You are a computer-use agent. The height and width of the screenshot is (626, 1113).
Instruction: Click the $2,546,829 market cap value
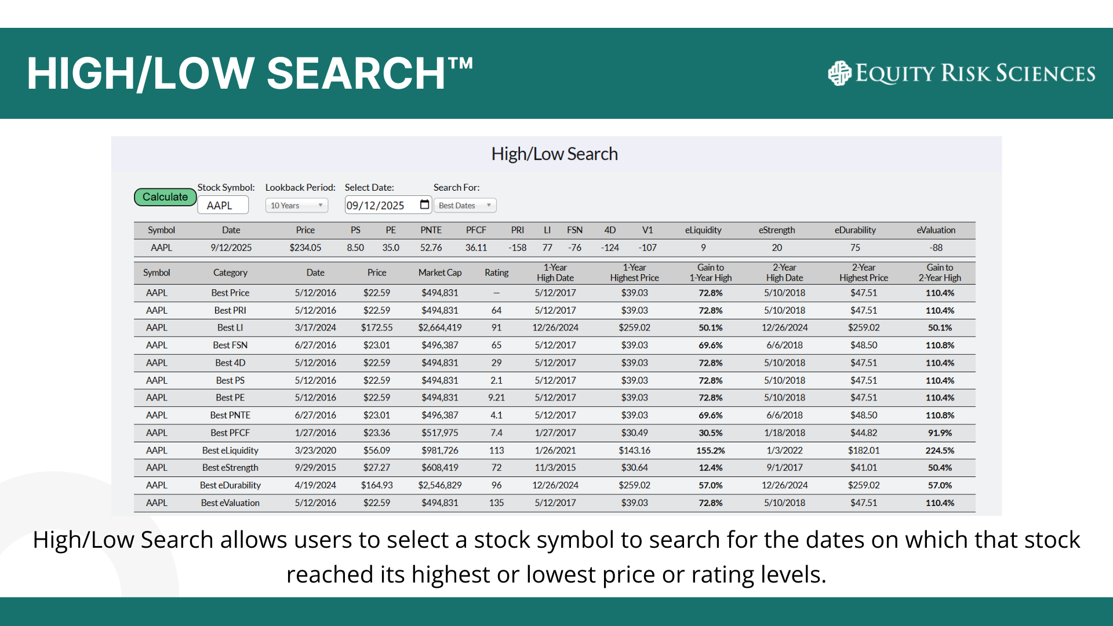point(440,485)
